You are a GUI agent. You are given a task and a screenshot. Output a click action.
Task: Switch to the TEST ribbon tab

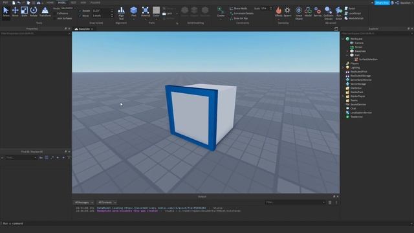tap(73, 3)
